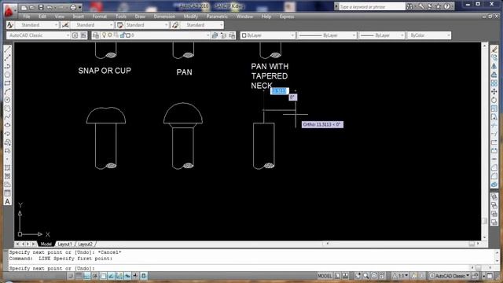Click the search keyword input field
This screenshot has width=503, height=283.
point(372,6)
